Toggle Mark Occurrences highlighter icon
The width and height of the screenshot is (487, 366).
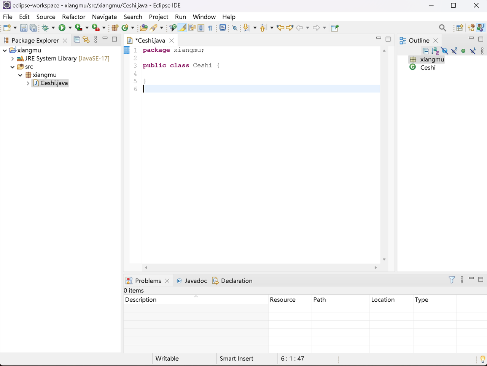point(183,28)
